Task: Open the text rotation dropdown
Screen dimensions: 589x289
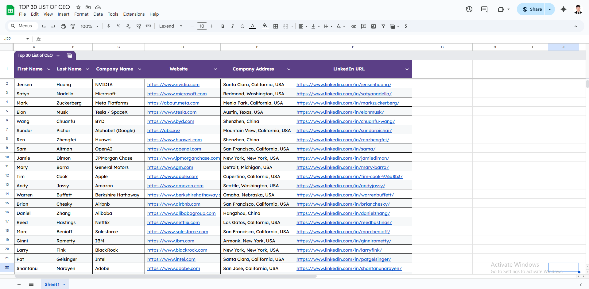Action: [341, 26]
